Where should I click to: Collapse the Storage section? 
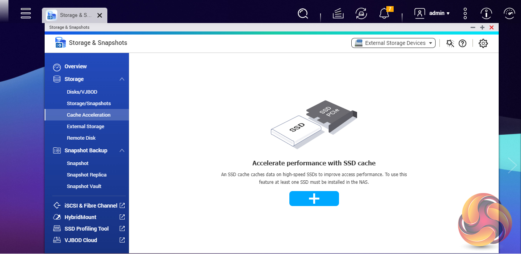(122, 79)
